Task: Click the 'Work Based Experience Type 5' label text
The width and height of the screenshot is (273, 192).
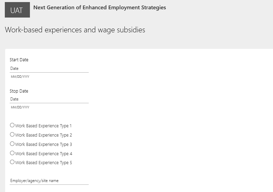Action: pos(43,163)
